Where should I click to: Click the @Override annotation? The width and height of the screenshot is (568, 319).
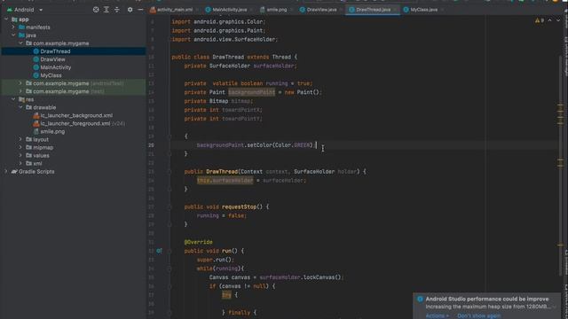(x=198, y=242)
